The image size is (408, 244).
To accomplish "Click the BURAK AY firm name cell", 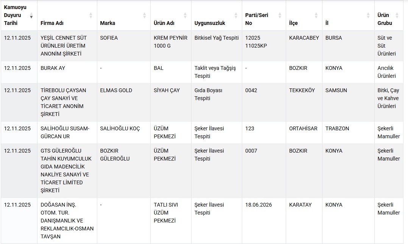I will (x=54, y=68).
